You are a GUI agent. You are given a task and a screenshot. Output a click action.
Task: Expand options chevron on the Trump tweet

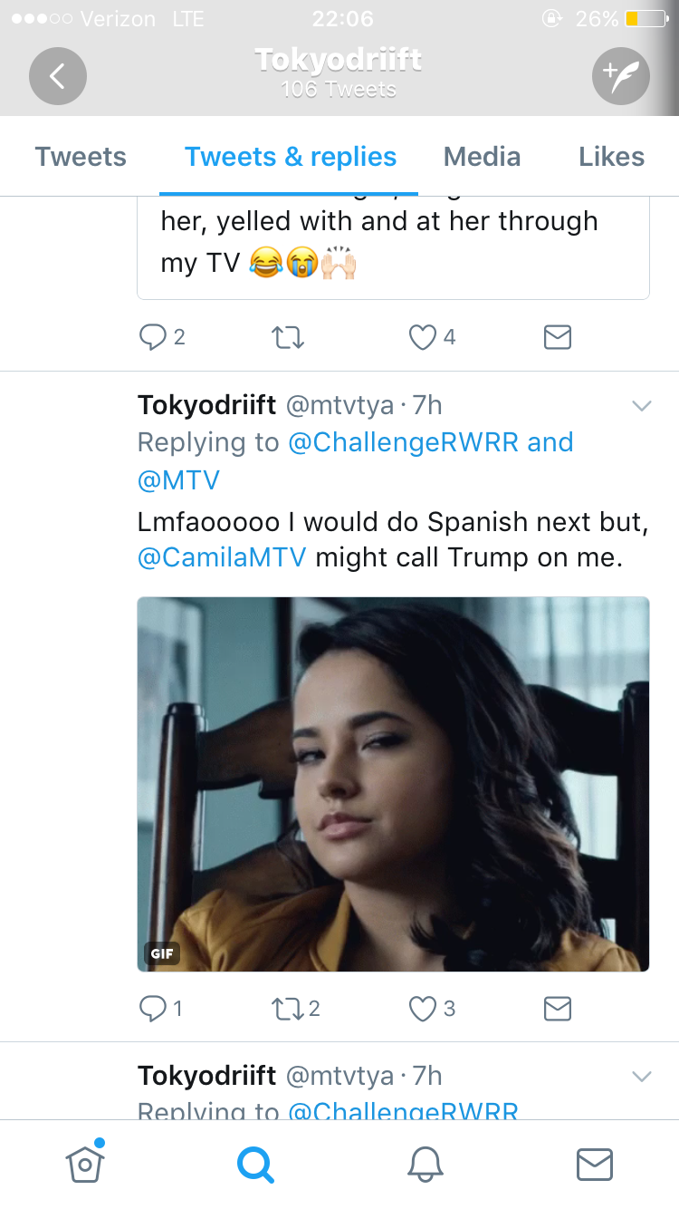(x=642, y=406)
